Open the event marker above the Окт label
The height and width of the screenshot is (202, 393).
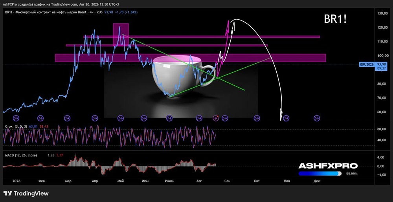pyautogui.click(x=257, y=118)
